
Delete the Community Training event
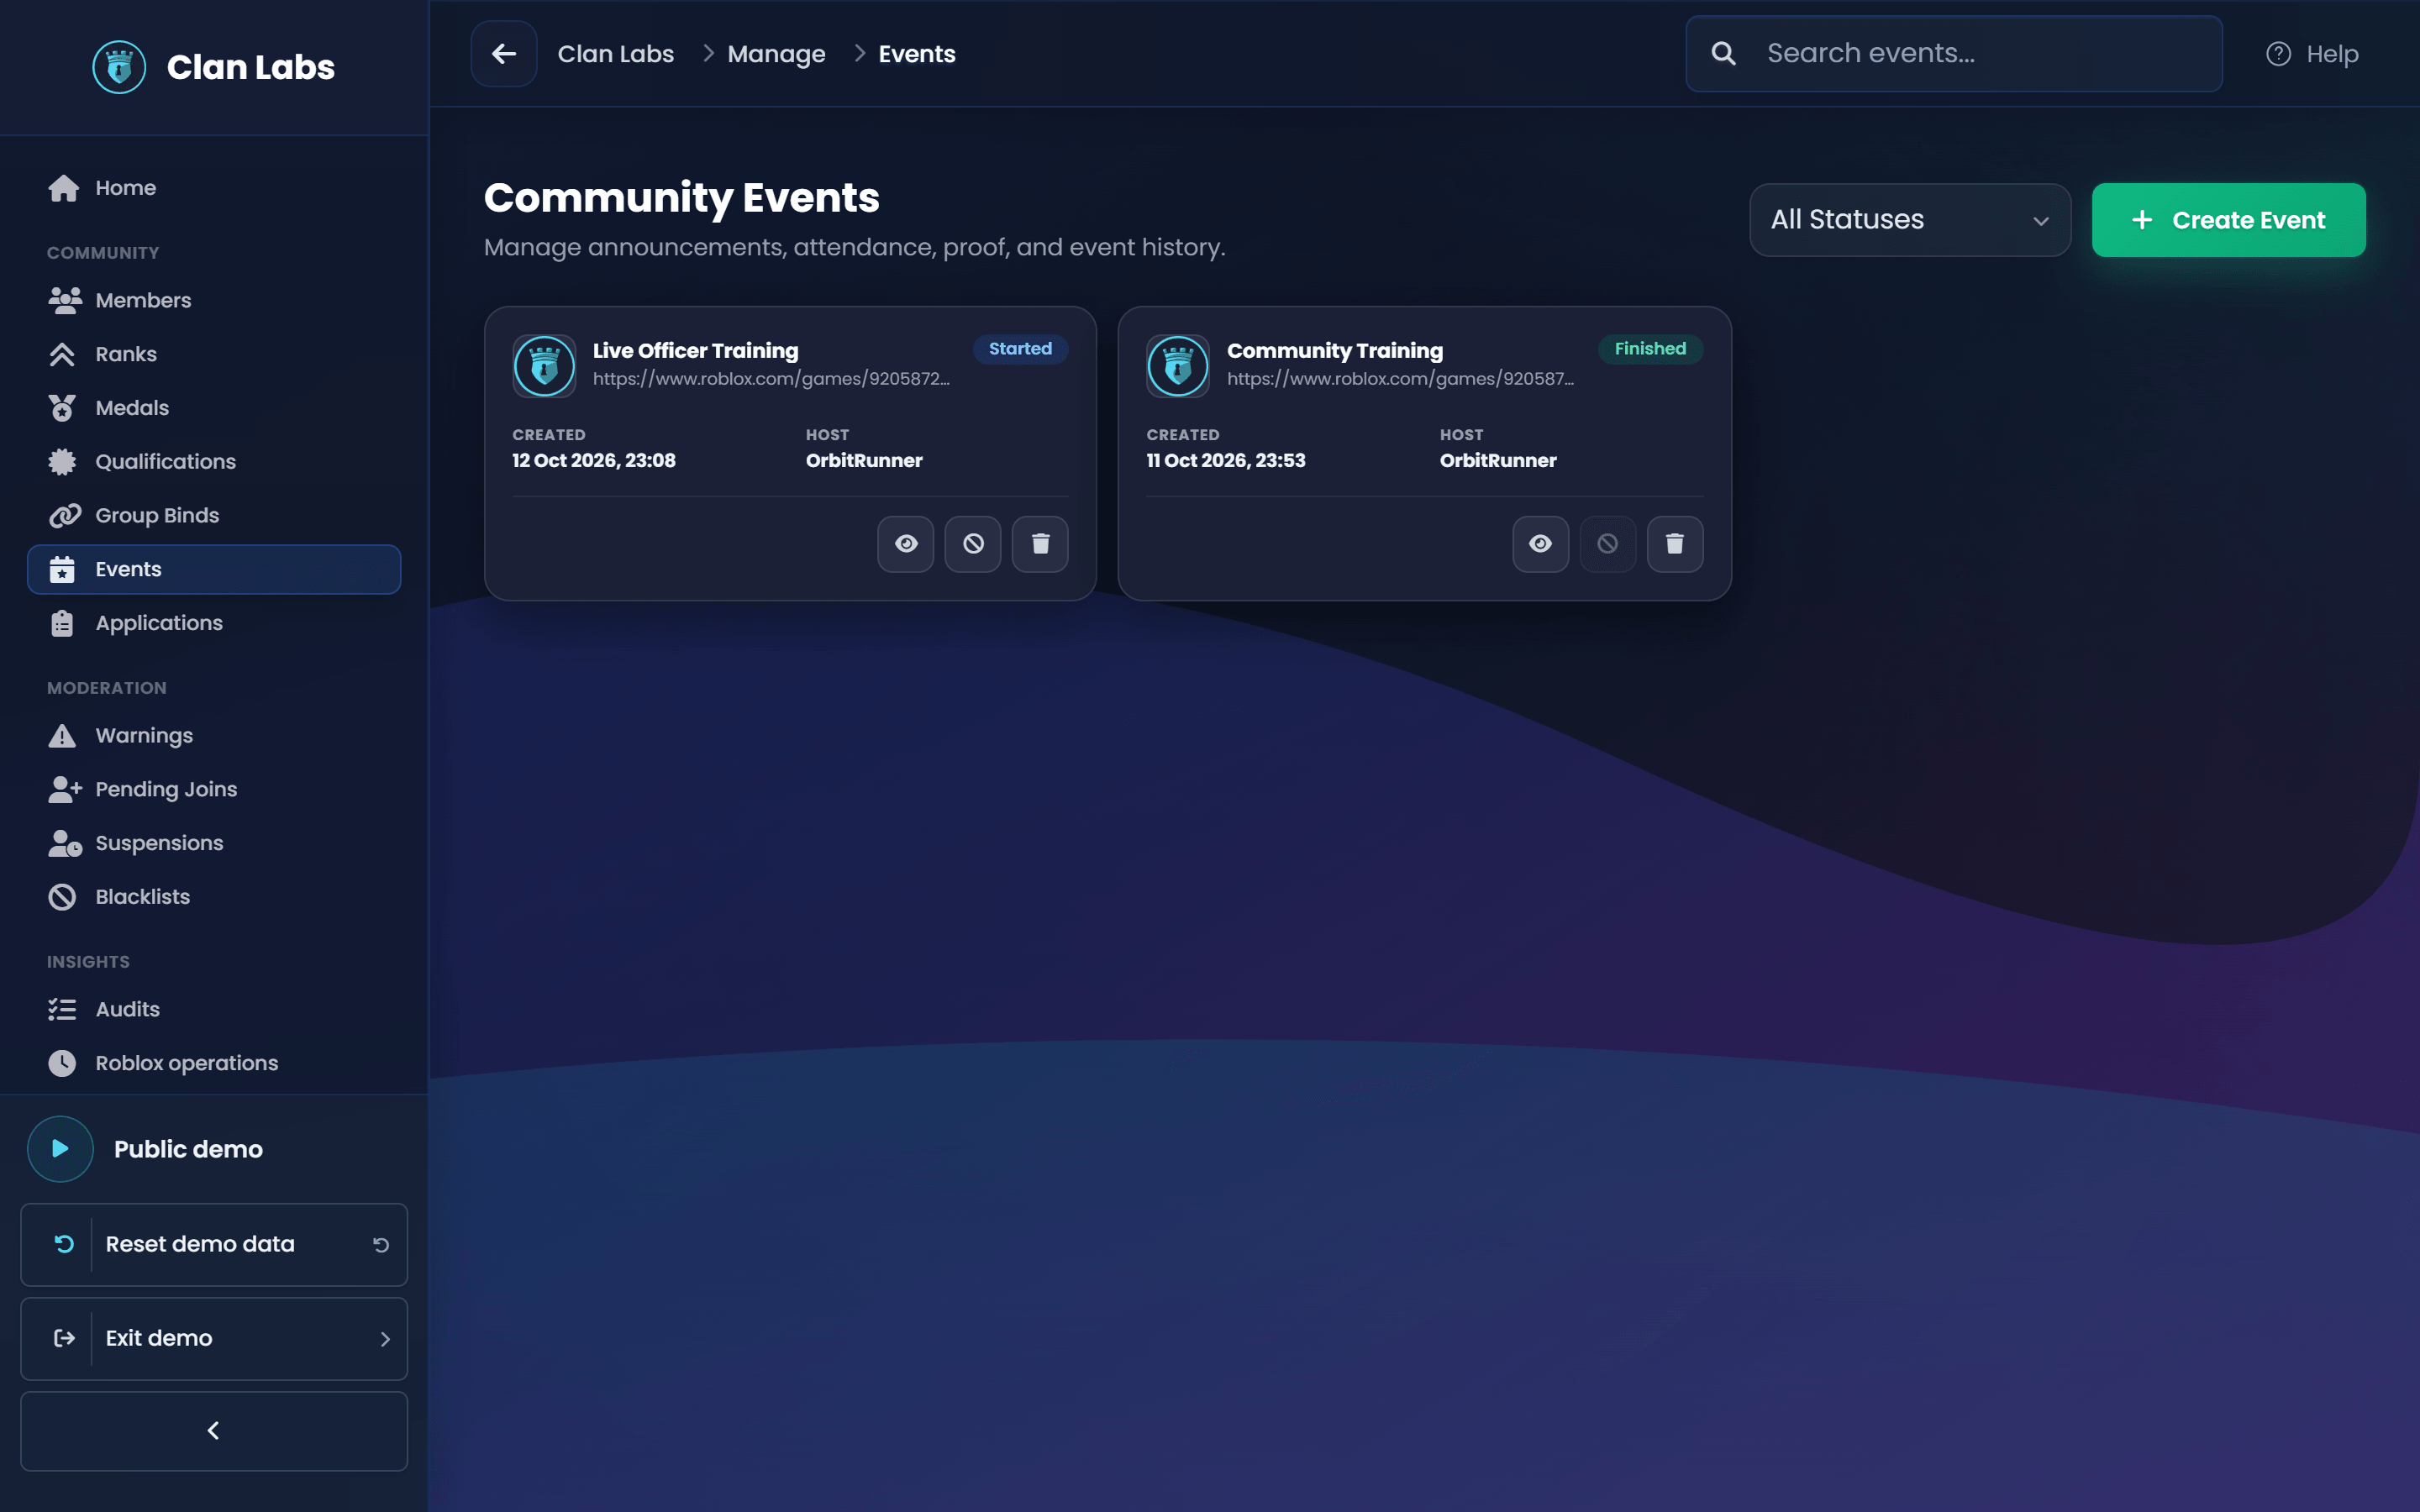point(1675,544)
